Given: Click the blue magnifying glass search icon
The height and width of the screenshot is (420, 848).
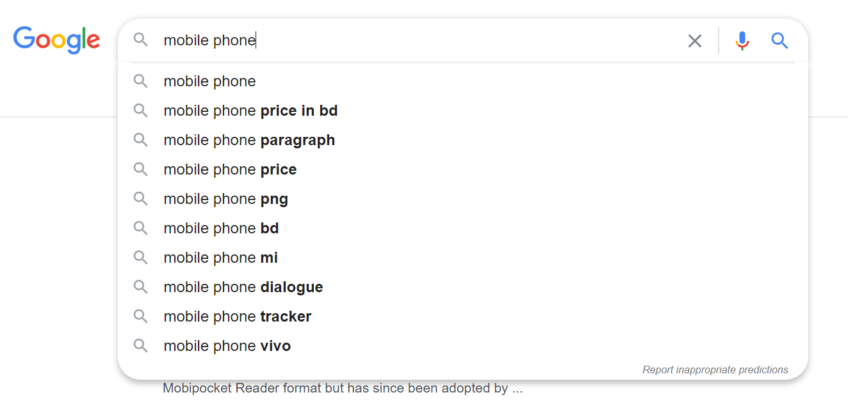Looking at the screenshot, I should [779, 40].
